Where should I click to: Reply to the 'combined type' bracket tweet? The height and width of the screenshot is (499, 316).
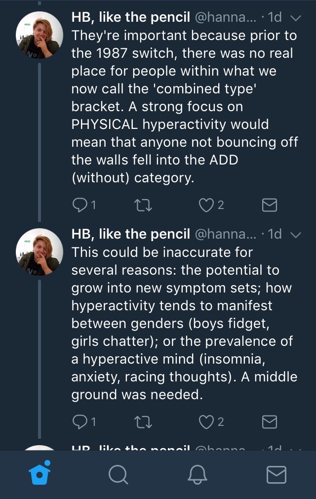click(x=79, y=205)
